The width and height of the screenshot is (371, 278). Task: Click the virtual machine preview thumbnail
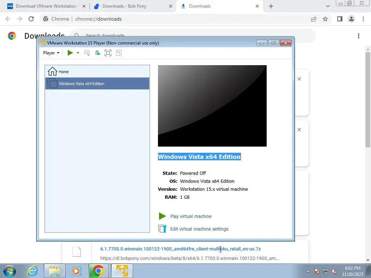coord(212,106)
